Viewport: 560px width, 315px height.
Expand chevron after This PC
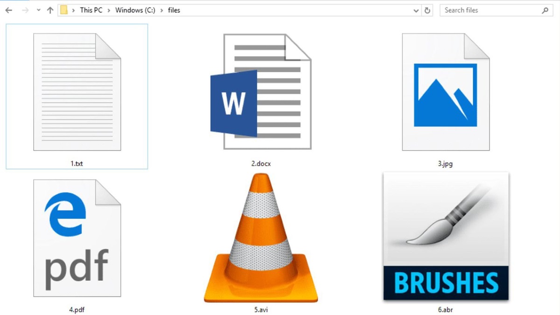[x=109, y=10]
